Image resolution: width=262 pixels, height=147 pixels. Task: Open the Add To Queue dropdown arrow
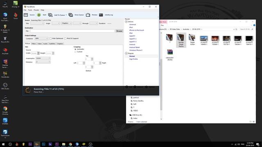[x=66, y=15]
